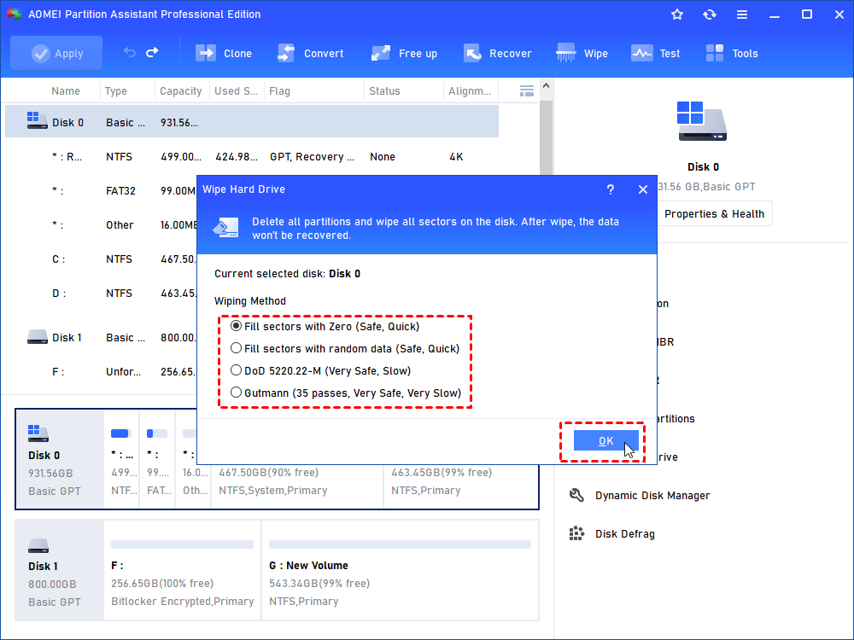The image size is (854, 640).
Task: Select the F: partition row in list
Action: pyautogui.click(x=102, y=372)
